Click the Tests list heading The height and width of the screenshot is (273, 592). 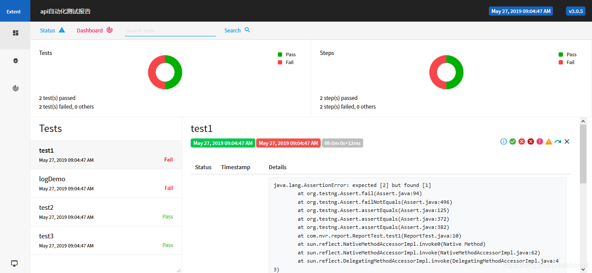tap(50, 128)
